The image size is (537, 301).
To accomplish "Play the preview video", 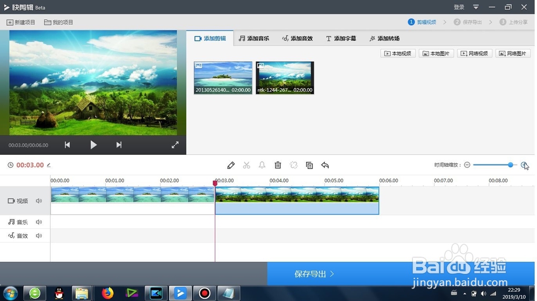I will (93, 145).
